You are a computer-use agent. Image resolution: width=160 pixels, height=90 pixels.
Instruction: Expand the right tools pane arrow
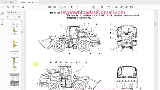coord(157,52)
